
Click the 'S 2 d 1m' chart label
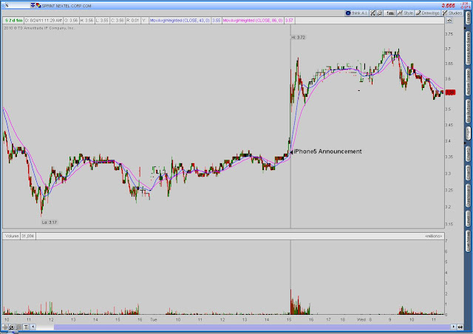pyautogui.click(x=13, y=21)
